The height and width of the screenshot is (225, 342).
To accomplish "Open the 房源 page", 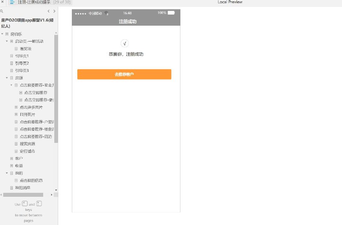I will tap(19, 78).
